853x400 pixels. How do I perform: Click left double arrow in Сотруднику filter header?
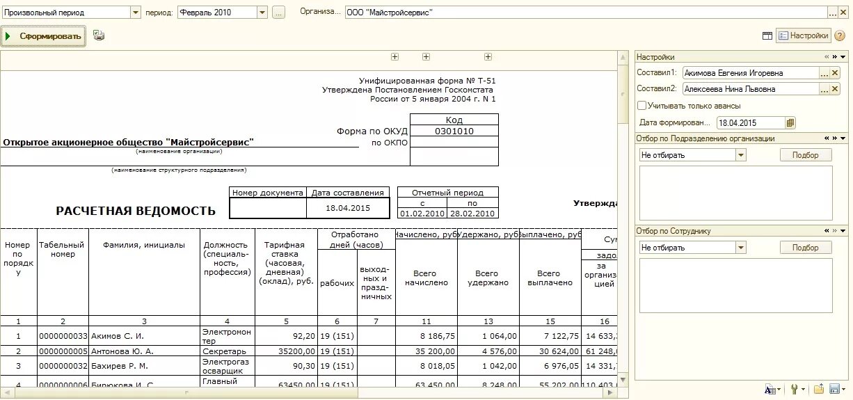(827, 231)
